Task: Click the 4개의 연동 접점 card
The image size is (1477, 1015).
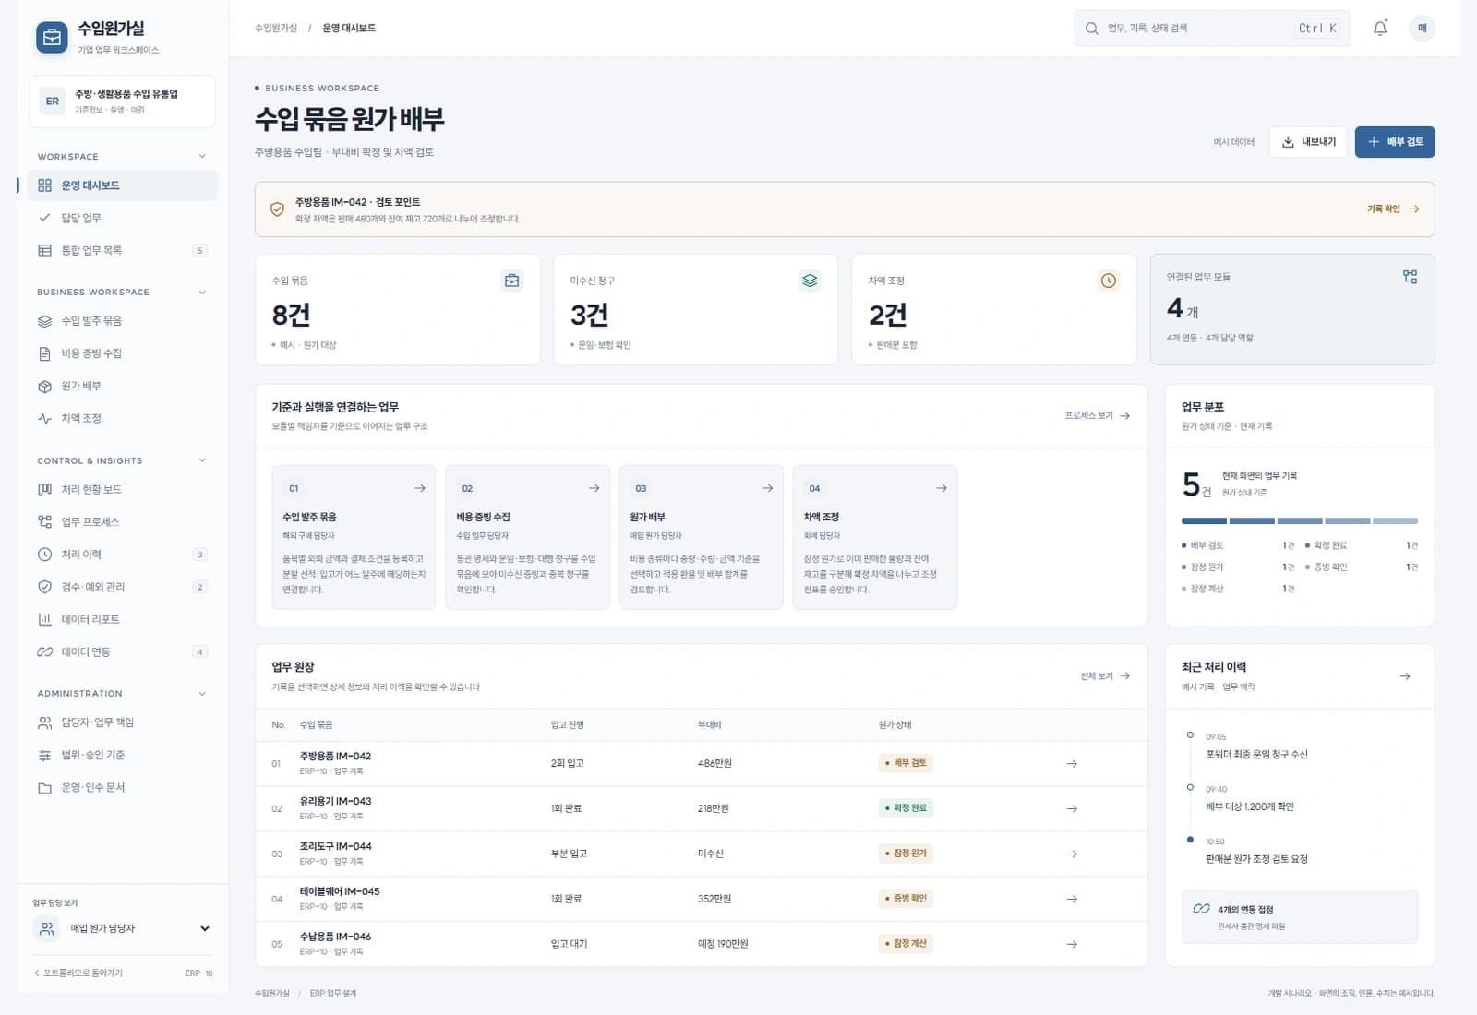Action: pos(1300,917)
